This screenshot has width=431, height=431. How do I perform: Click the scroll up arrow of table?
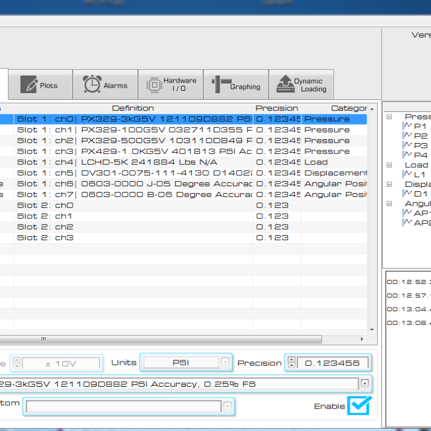[372, 109]
